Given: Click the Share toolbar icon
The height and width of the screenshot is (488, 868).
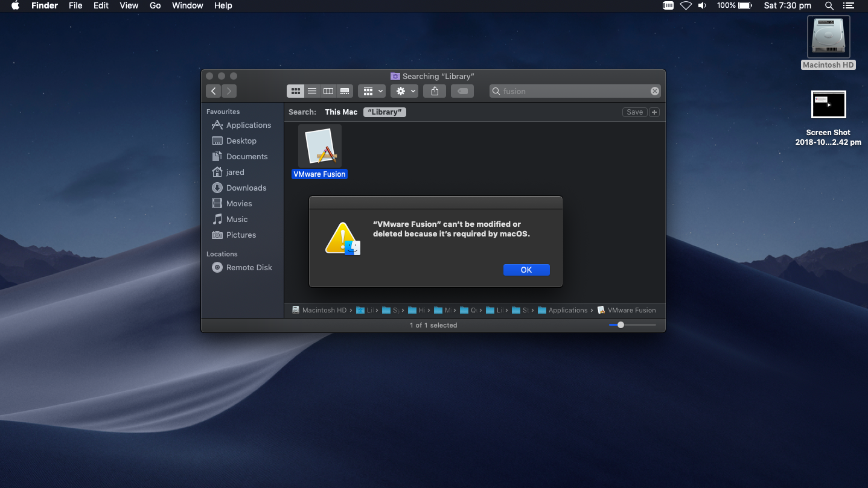Looking at the screenshot, I should pos(435,91).
